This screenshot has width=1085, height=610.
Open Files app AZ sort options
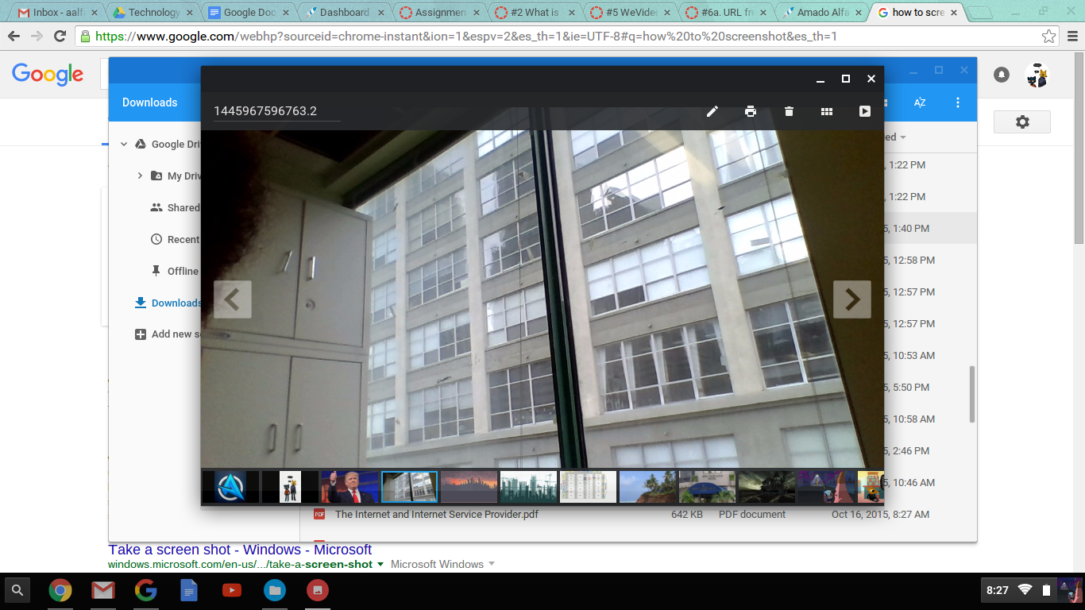920,102
